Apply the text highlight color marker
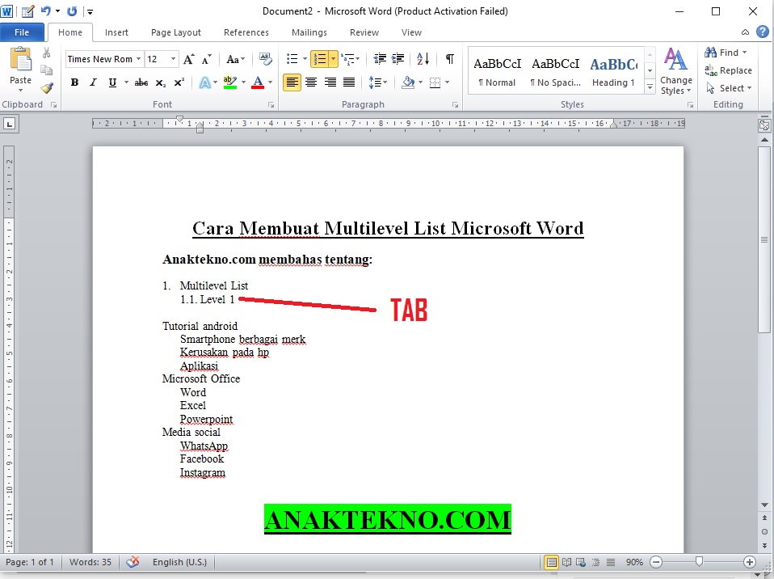This screenshot has width=774, height=579. (230, 82)
